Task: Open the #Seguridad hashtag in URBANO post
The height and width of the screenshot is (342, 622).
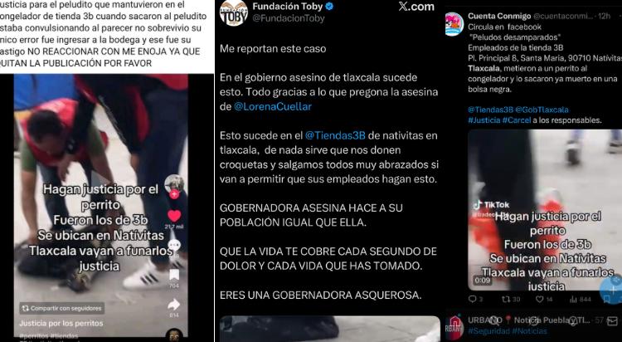Action: [488, 331]
